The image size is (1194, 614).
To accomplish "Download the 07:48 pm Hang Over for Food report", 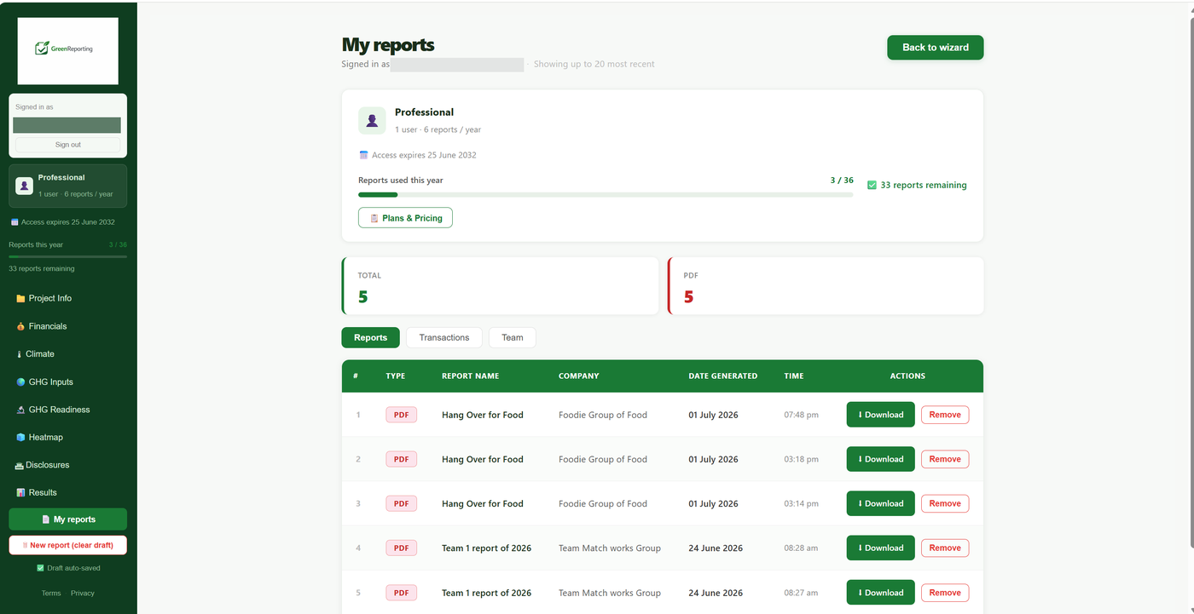I will (881, 415).
